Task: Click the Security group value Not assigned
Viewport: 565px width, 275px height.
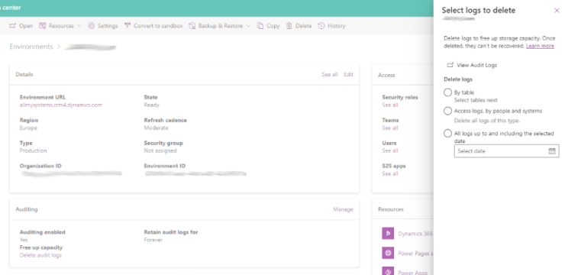Action: point(160,150)
